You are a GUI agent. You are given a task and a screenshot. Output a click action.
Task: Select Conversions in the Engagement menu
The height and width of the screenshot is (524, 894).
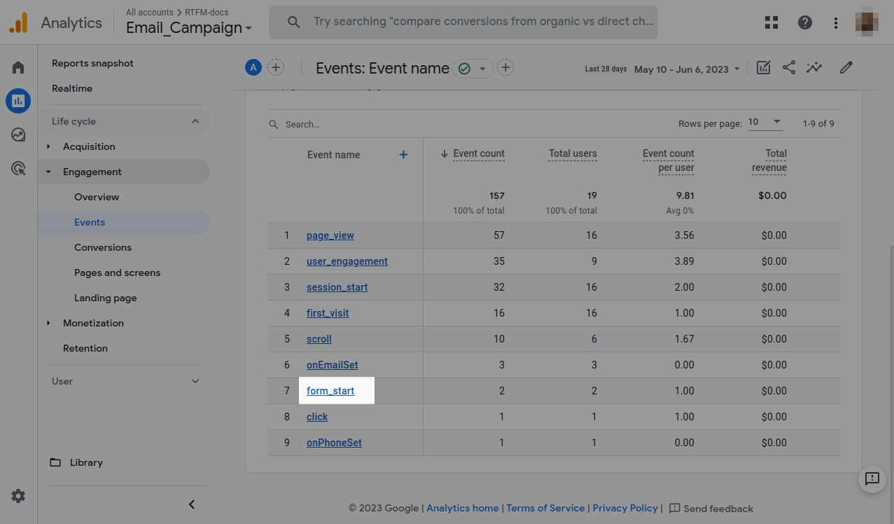(x=103, y=247)
